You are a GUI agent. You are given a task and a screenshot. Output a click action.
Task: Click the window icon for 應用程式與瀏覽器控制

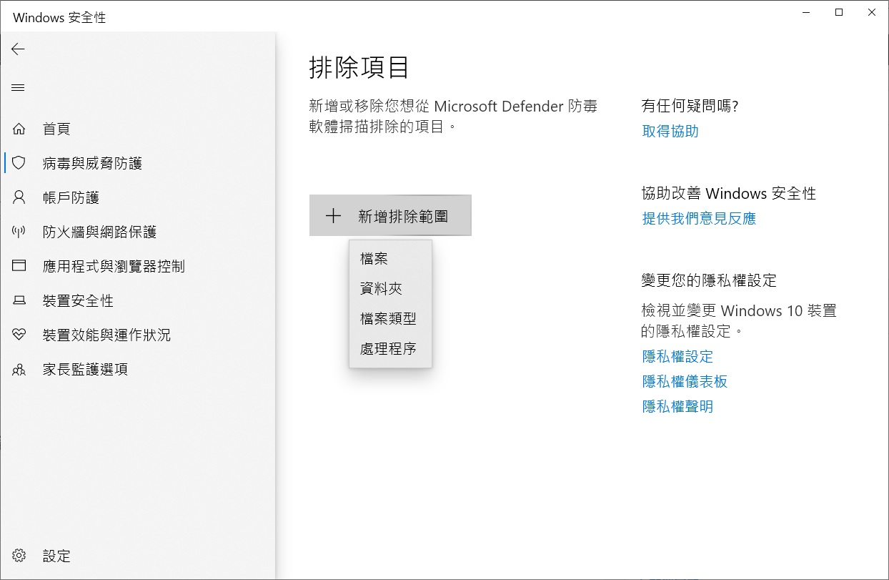[x=19, y=266]
